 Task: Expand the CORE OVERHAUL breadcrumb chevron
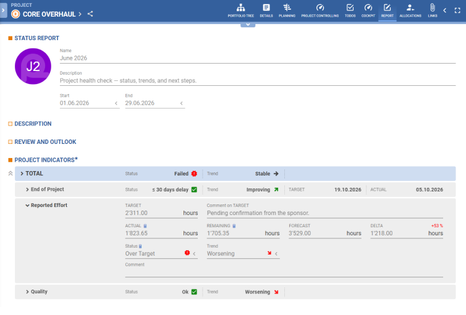point(80,14)
